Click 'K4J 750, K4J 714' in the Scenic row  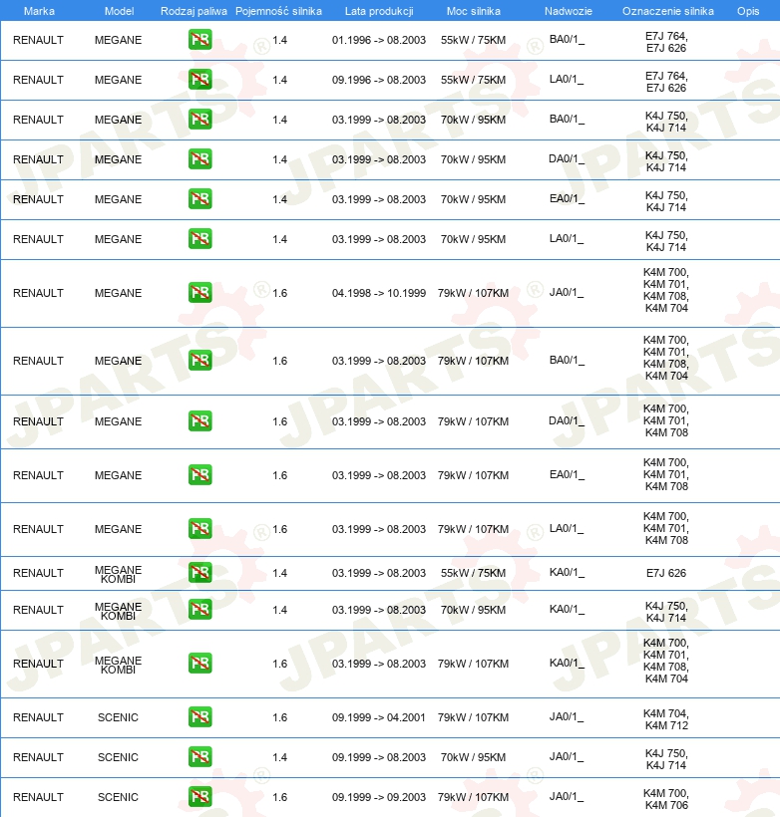coord(666,759)
